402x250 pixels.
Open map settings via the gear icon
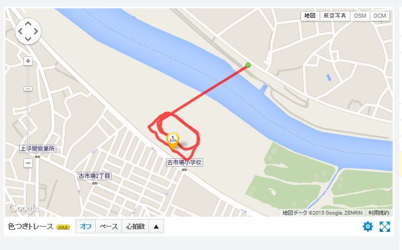pos(368,227)
